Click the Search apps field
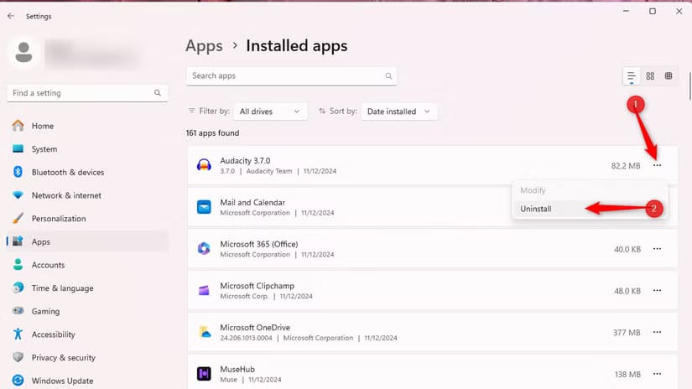The width and height of the screenshot is (692, 389). [291, 75]
